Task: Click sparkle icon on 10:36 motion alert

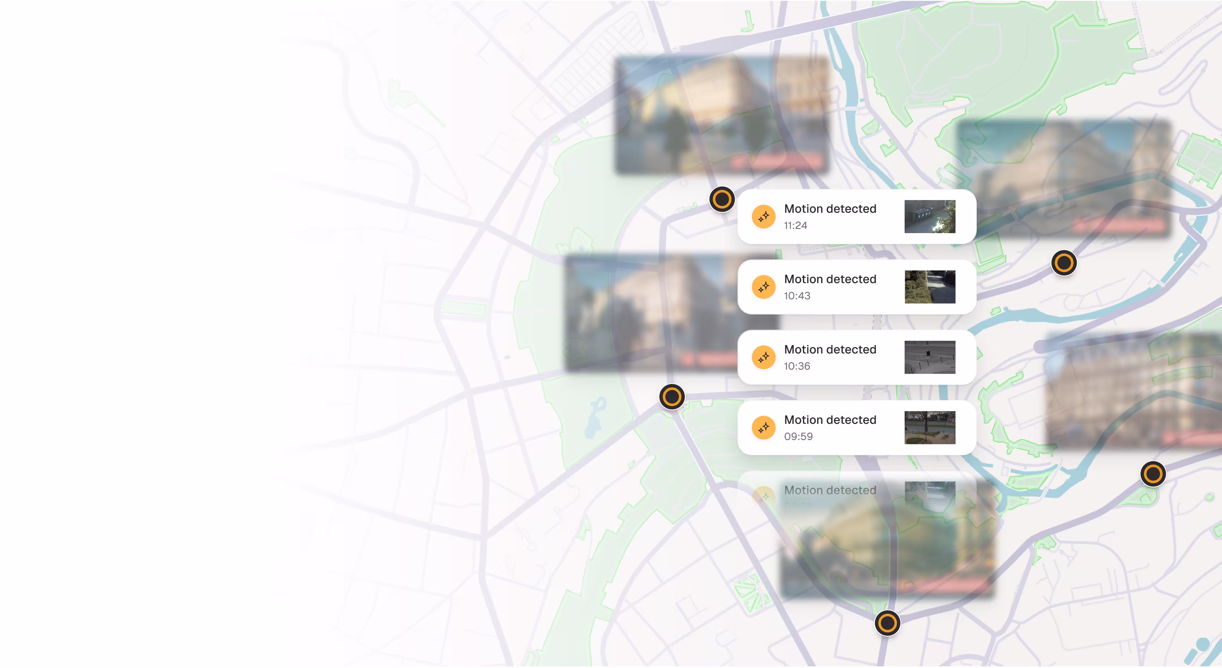Action: (763, 357)
